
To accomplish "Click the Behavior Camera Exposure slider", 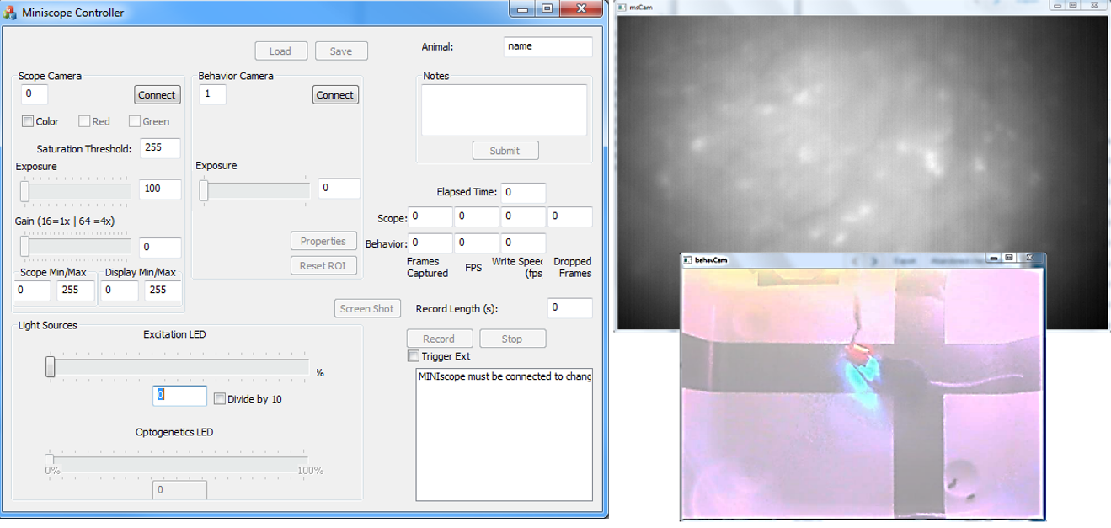I will tap(253, 191).
